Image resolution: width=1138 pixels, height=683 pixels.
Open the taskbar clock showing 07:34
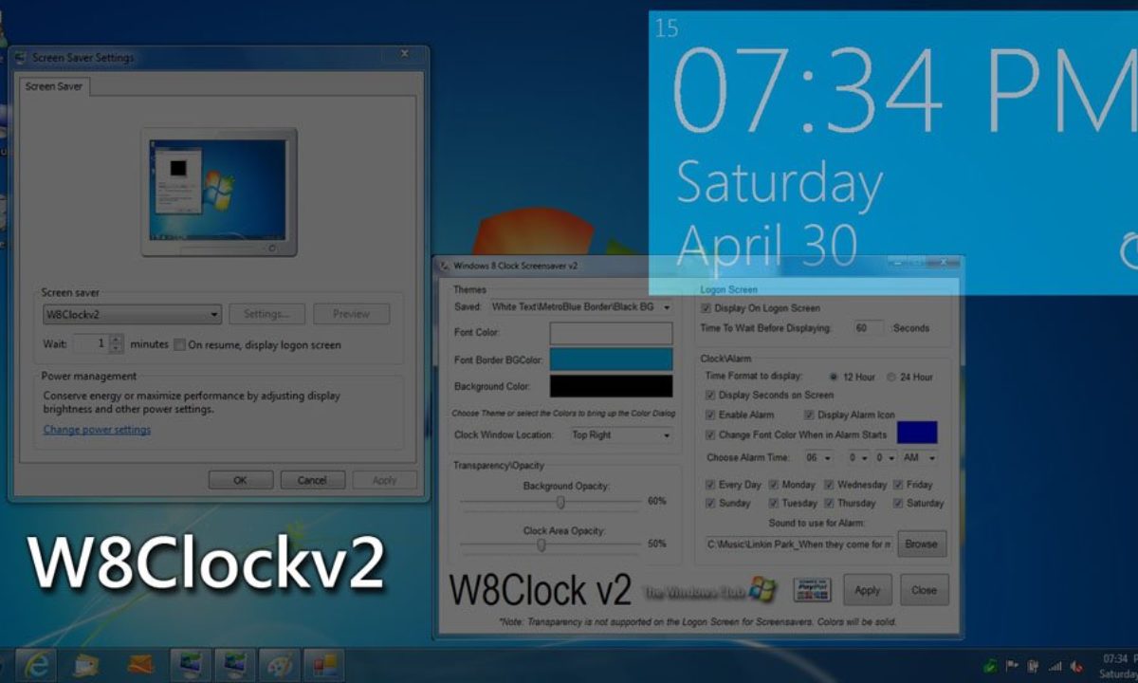1117,666
